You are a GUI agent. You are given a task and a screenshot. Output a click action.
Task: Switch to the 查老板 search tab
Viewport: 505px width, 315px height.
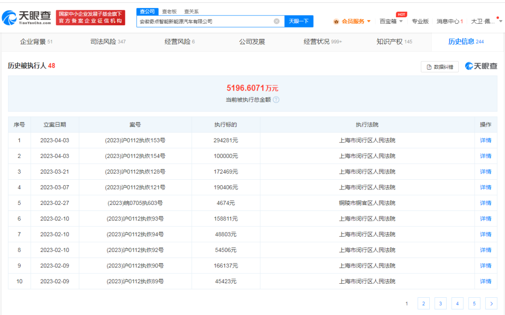(169, 12)
